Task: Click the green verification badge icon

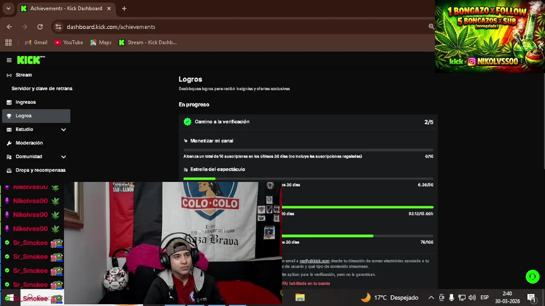Action: click(x=187, y=122)
